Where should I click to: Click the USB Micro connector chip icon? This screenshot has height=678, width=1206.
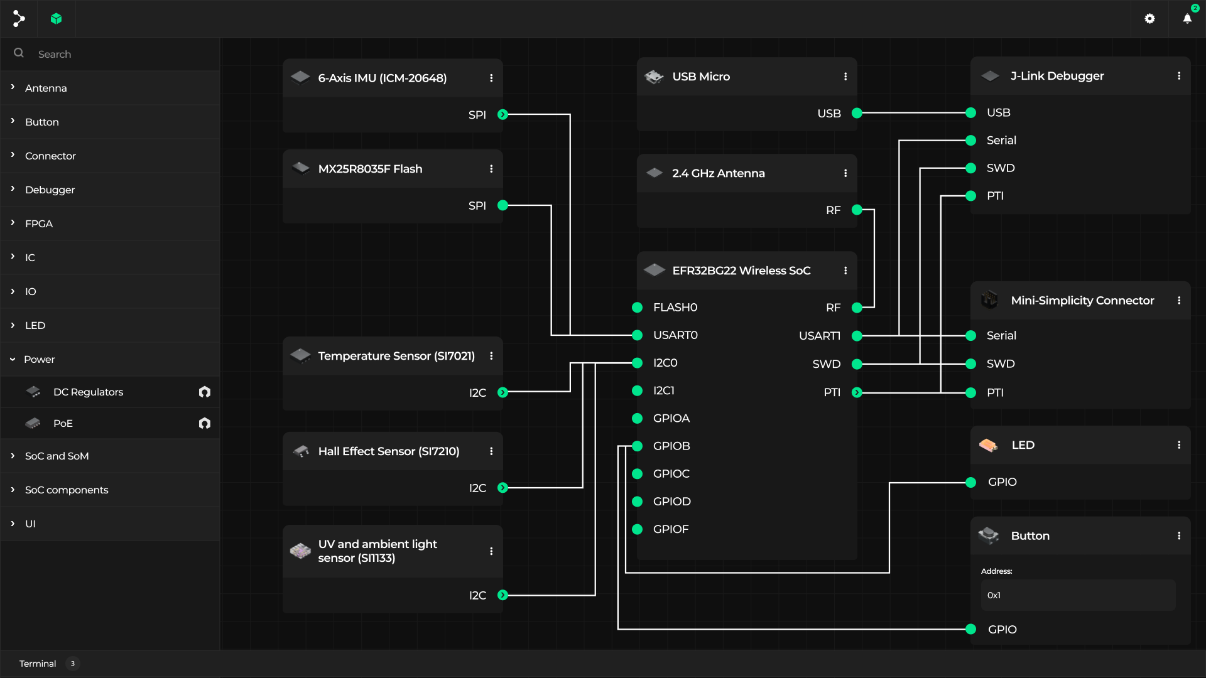coord(654,77)
